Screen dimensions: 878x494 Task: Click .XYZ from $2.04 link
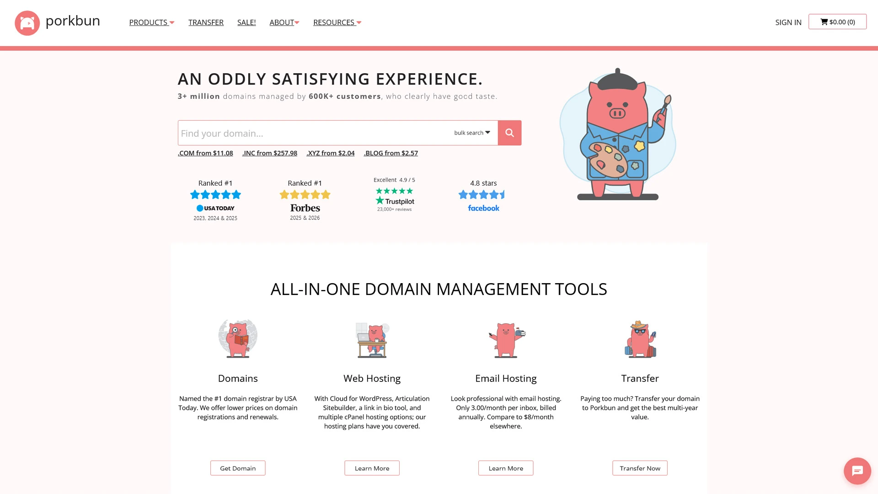point(331,153)
